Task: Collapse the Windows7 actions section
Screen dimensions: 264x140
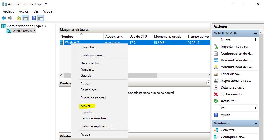Action: (x=256, y=123)
